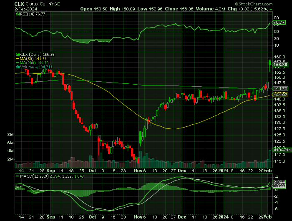Click the CLX (Daily) 156.36 legend entry
This screenshot has width=292, height=221.
pos(35,55)
